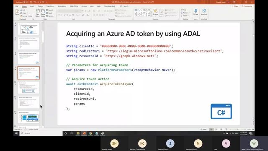This screenshot has width=268, height=151.
Task: Click the Notes button in status bar
Action: tap(204, 130)
